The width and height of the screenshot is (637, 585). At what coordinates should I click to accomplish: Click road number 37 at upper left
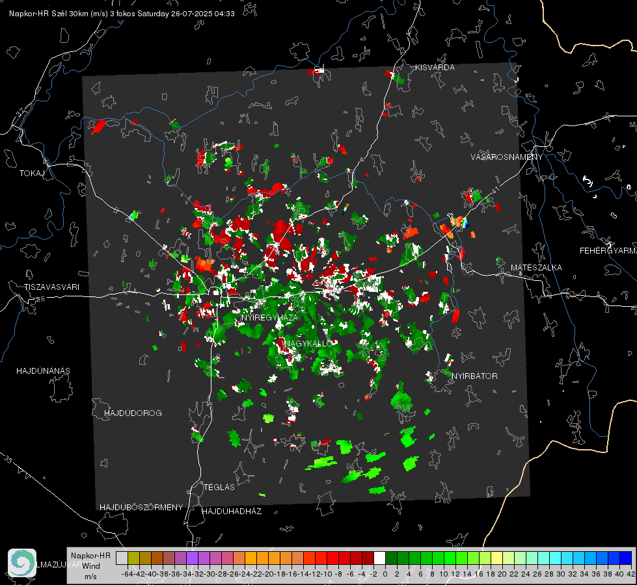point(21,111)
